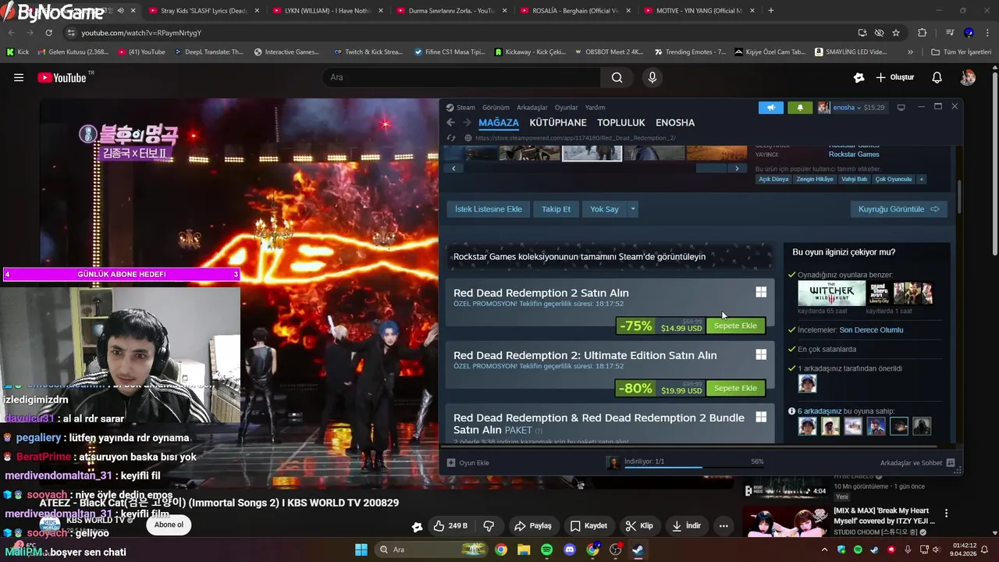The height and width of the screenshot is (562, 999).
Task: Open the Arkadaşlar menu in Steam
Action: 532,108
